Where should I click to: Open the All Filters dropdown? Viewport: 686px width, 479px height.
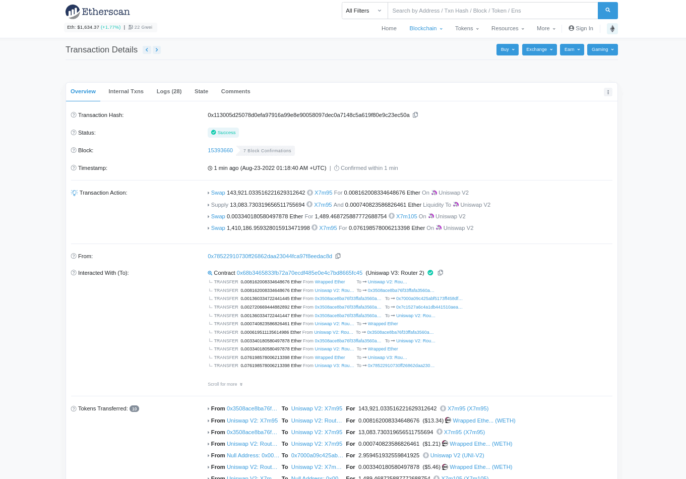tap(364, 11)
